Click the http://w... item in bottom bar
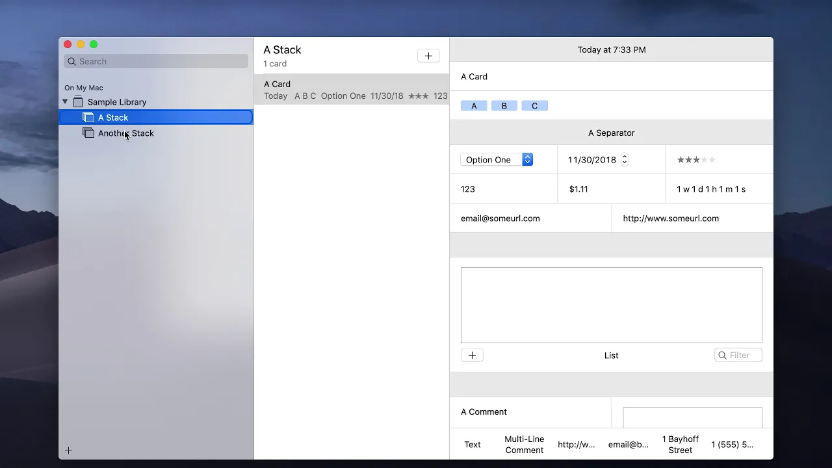Screen dimensions: 832x468 click(x=577, y=445)
